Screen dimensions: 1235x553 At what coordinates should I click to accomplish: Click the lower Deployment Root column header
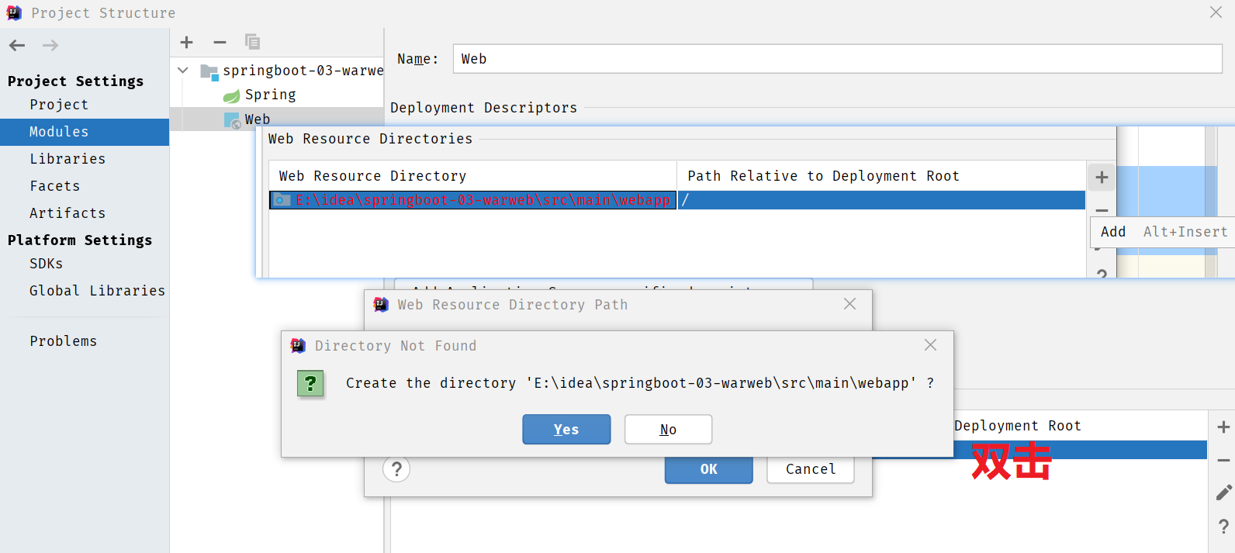(x=1017, y=426)
